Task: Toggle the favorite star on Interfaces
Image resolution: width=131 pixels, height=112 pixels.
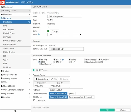Action: click(29, 22)
